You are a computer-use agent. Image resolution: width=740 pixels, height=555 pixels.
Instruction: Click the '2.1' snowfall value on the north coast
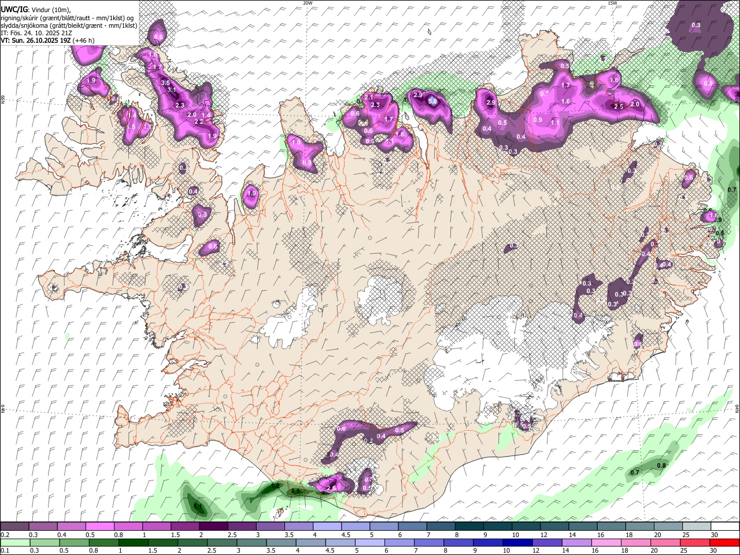click(x=369, y=97)
